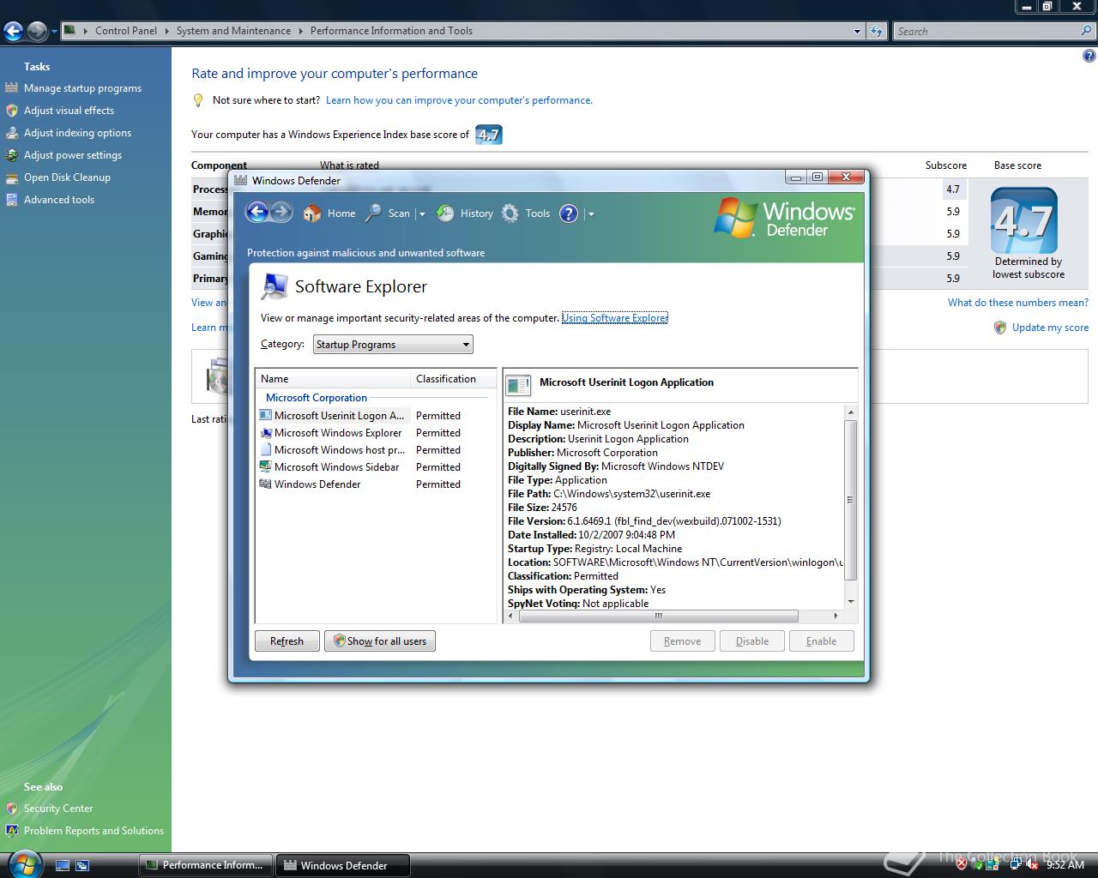Click Switch between windows quick launch icon

82,866
